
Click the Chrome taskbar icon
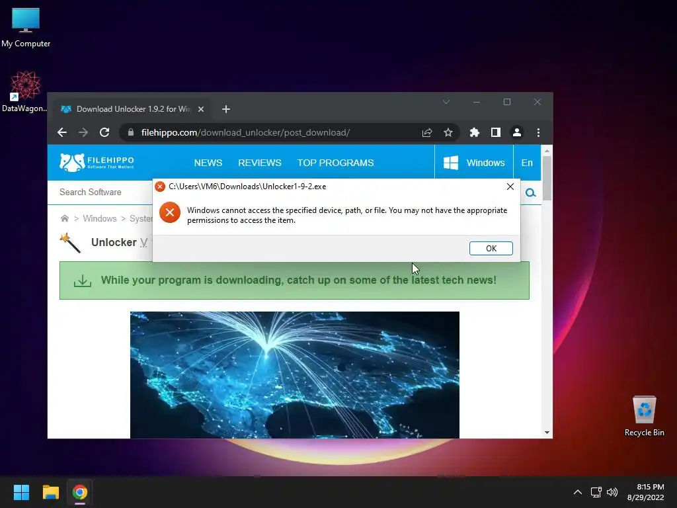coord(80,492)
